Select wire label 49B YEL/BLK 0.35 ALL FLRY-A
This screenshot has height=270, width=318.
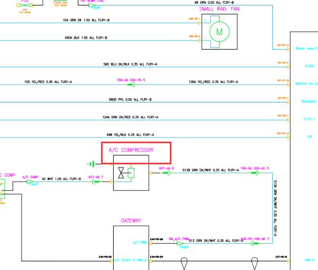point(130,135)
